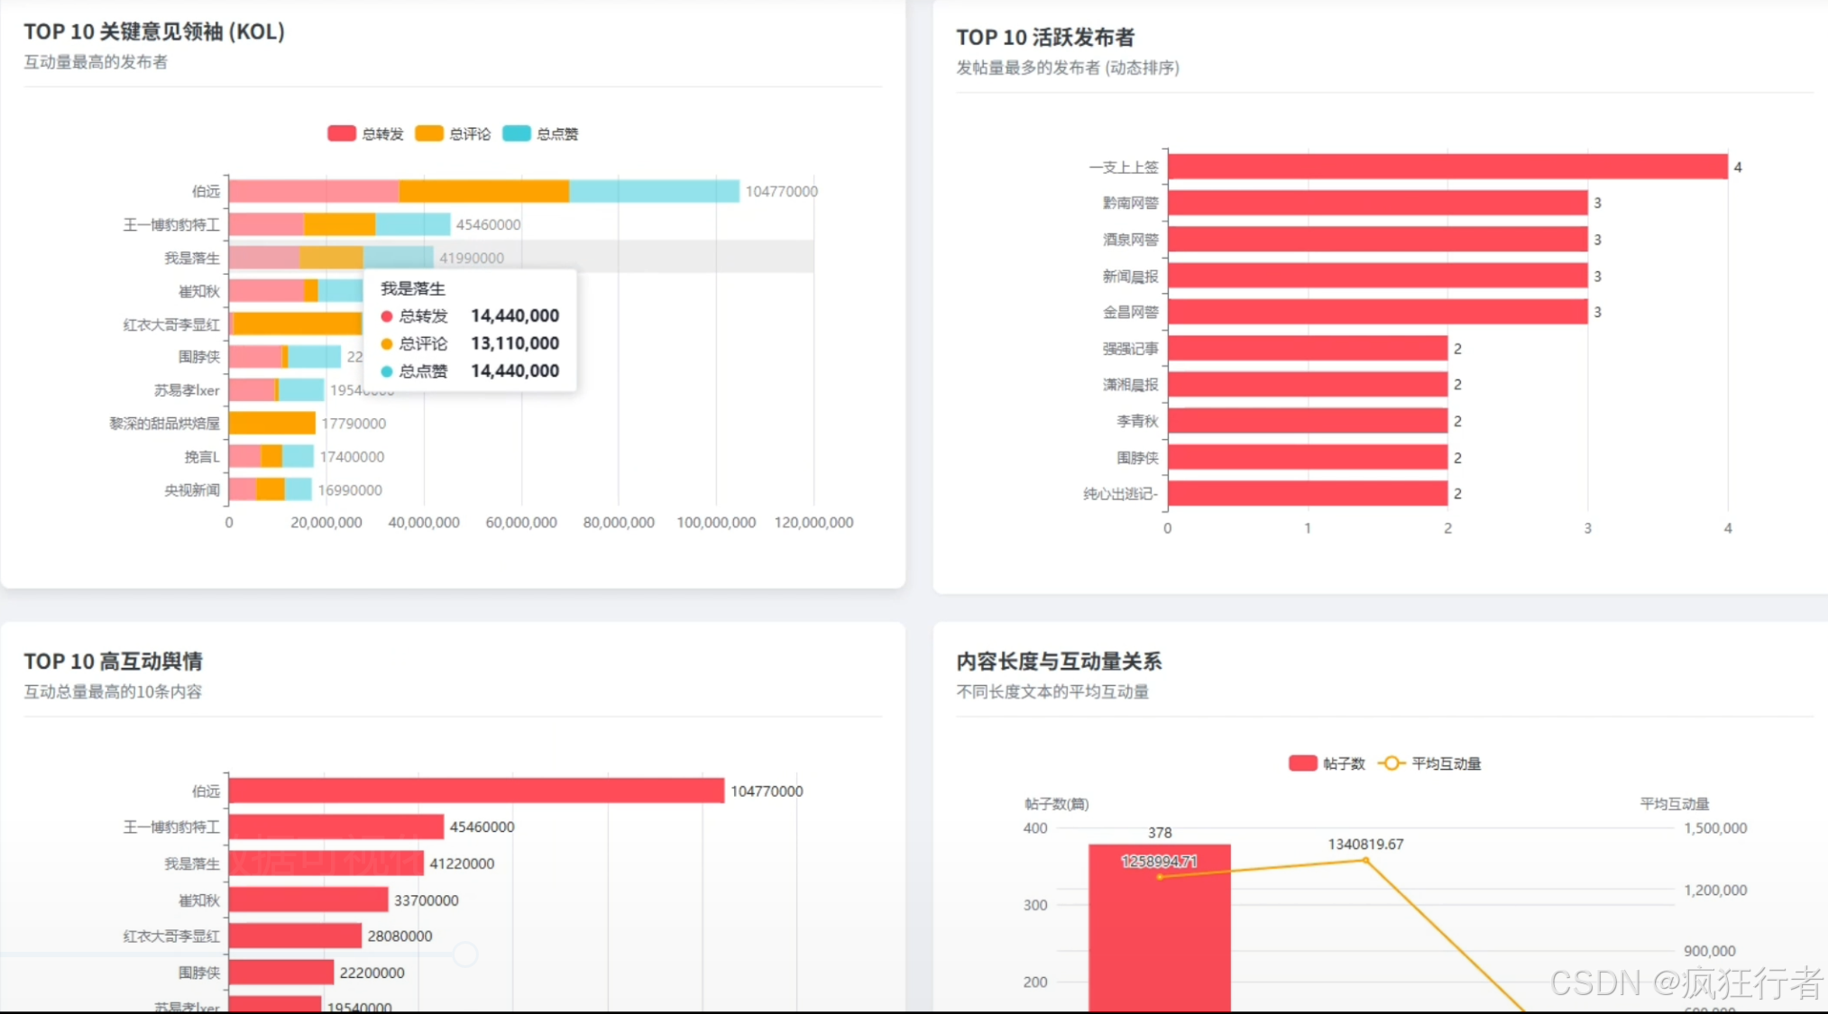The width and height of the screenshot is (1828, 1014).
Task: Click the 挽言L KOL stacked bar
Action: (x=271, y=456)
